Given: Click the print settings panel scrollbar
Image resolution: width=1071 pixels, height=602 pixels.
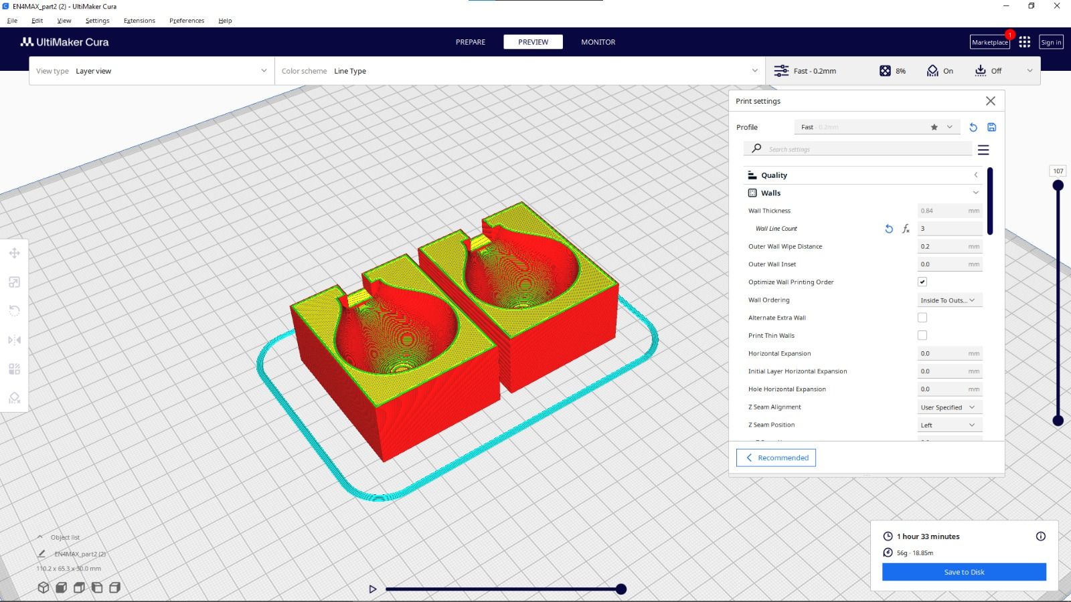Looking at the screenshot, I should tap(990, 201).
